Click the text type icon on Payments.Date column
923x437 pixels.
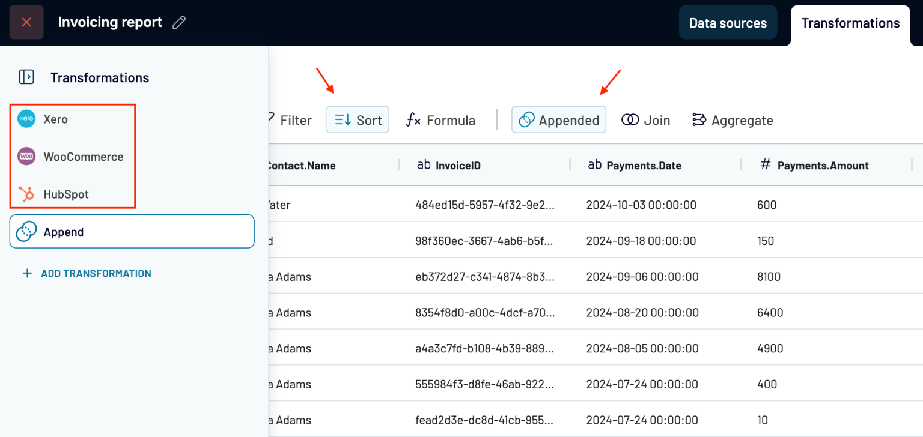coord(594,165)
